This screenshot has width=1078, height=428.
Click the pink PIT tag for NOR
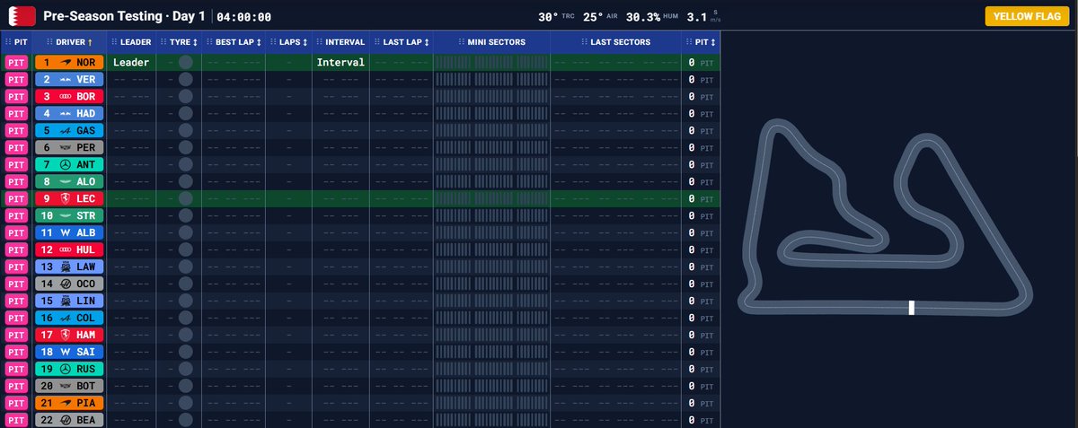tap(17, 63)
